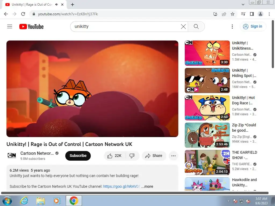Image resolution: width=275 pixels, height=206 pixels.
Task: Open The Garfield Show 2:04:13 thumbnail
Action: [207, 162]
